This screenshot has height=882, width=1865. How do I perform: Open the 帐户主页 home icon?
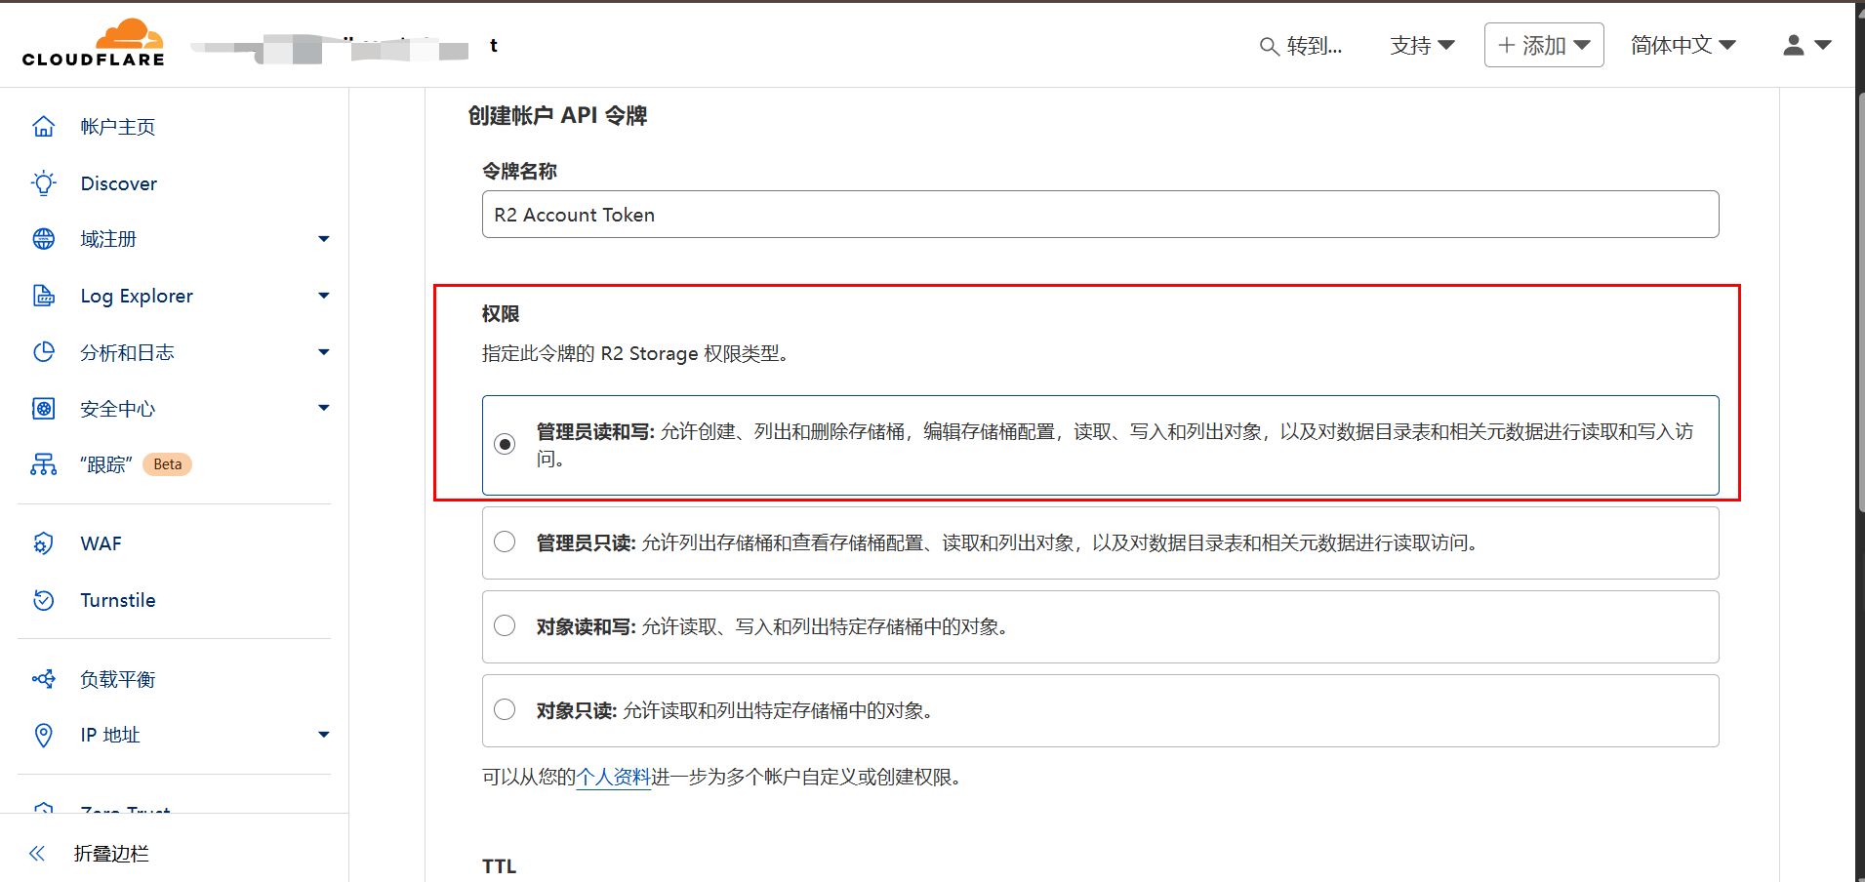tap(44, 127)
